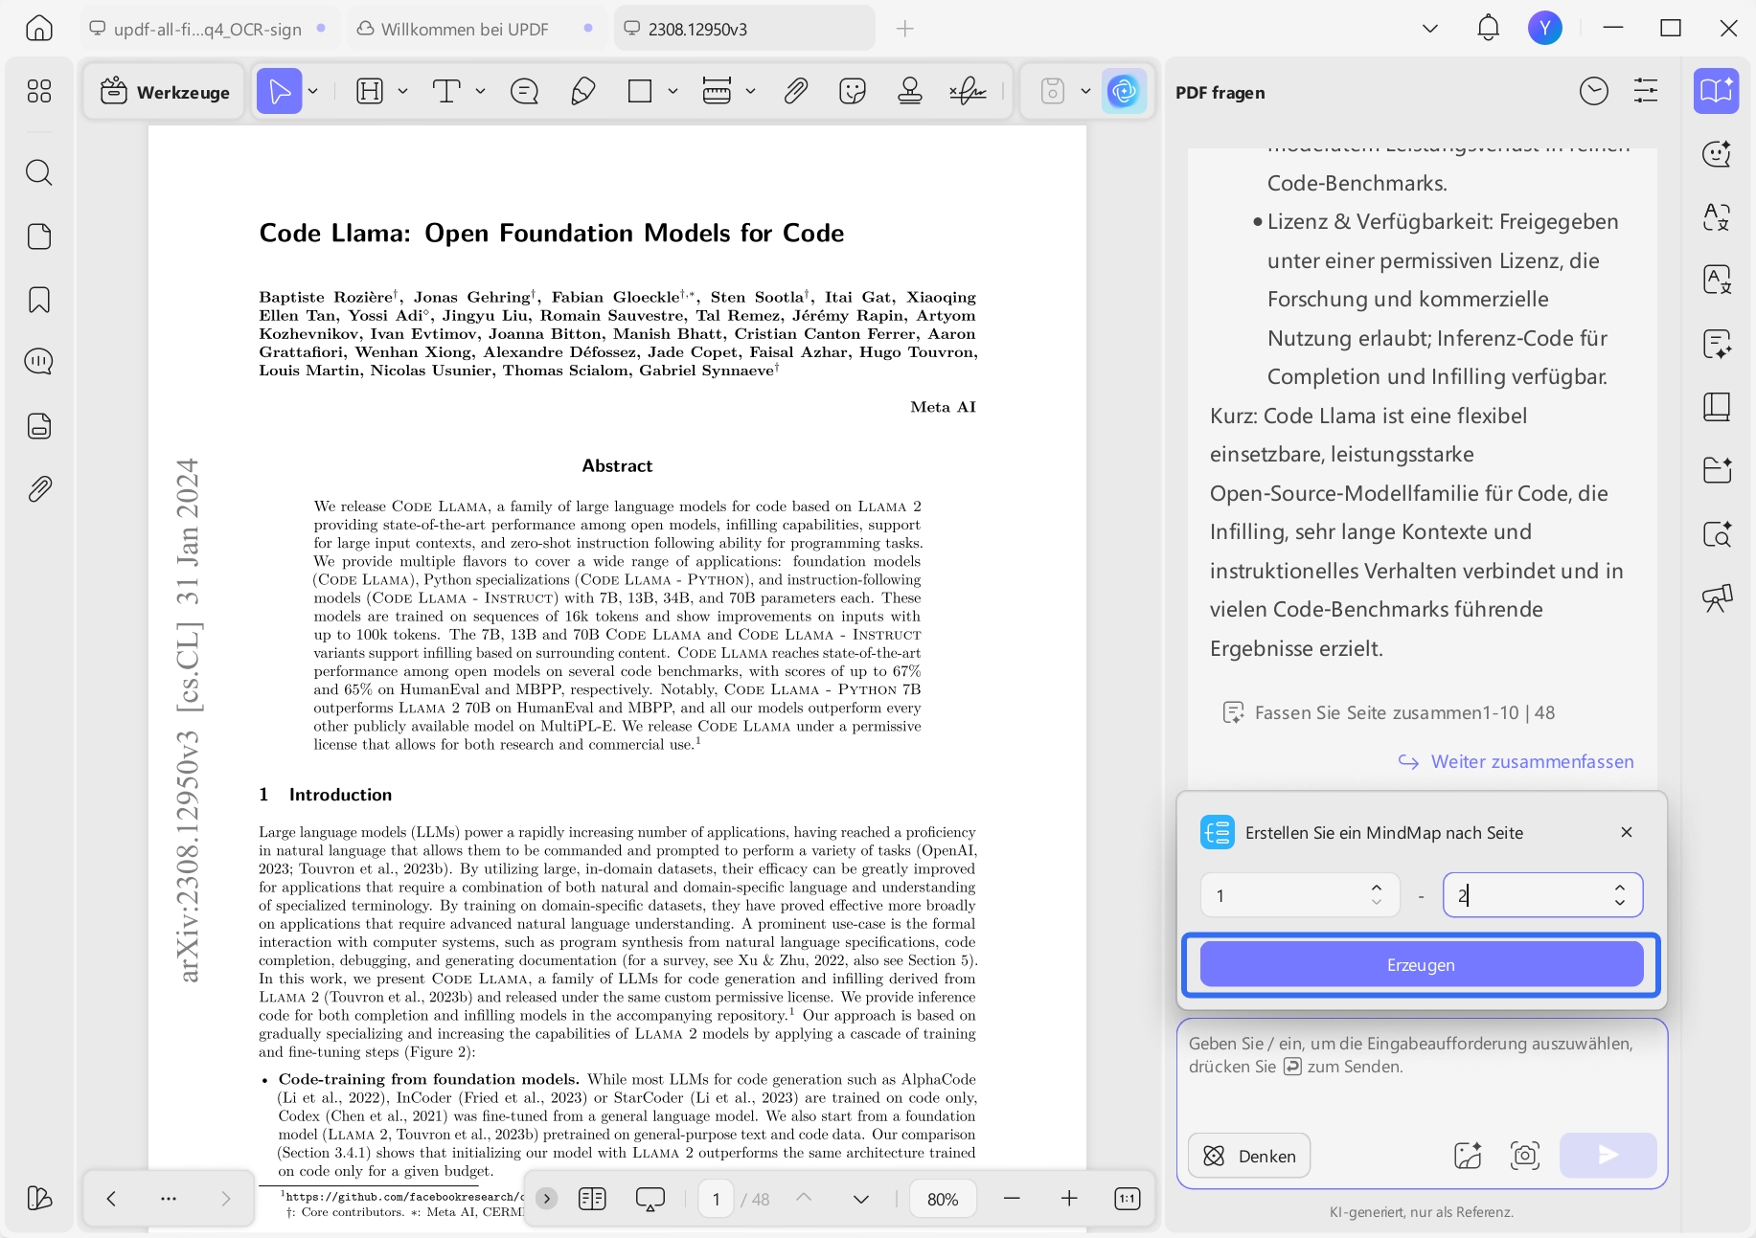
Task: Expand the hidden bottom toolbar arrow
Action: click(546, 1199)
